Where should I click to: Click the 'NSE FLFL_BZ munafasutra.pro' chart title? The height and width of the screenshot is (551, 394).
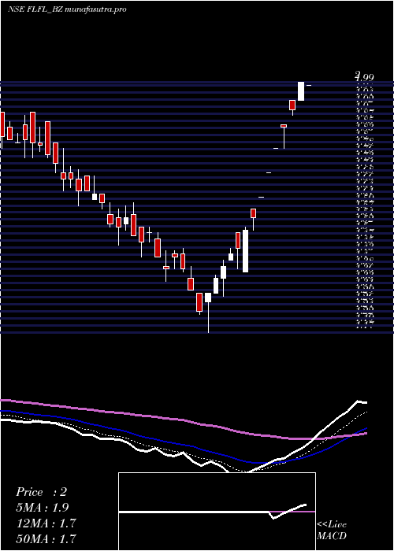click(x=67, y=9)
